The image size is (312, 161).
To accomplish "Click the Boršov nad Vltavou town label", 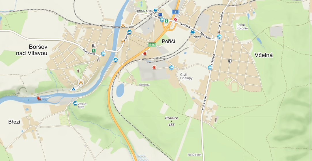I will tap(31, 50).
